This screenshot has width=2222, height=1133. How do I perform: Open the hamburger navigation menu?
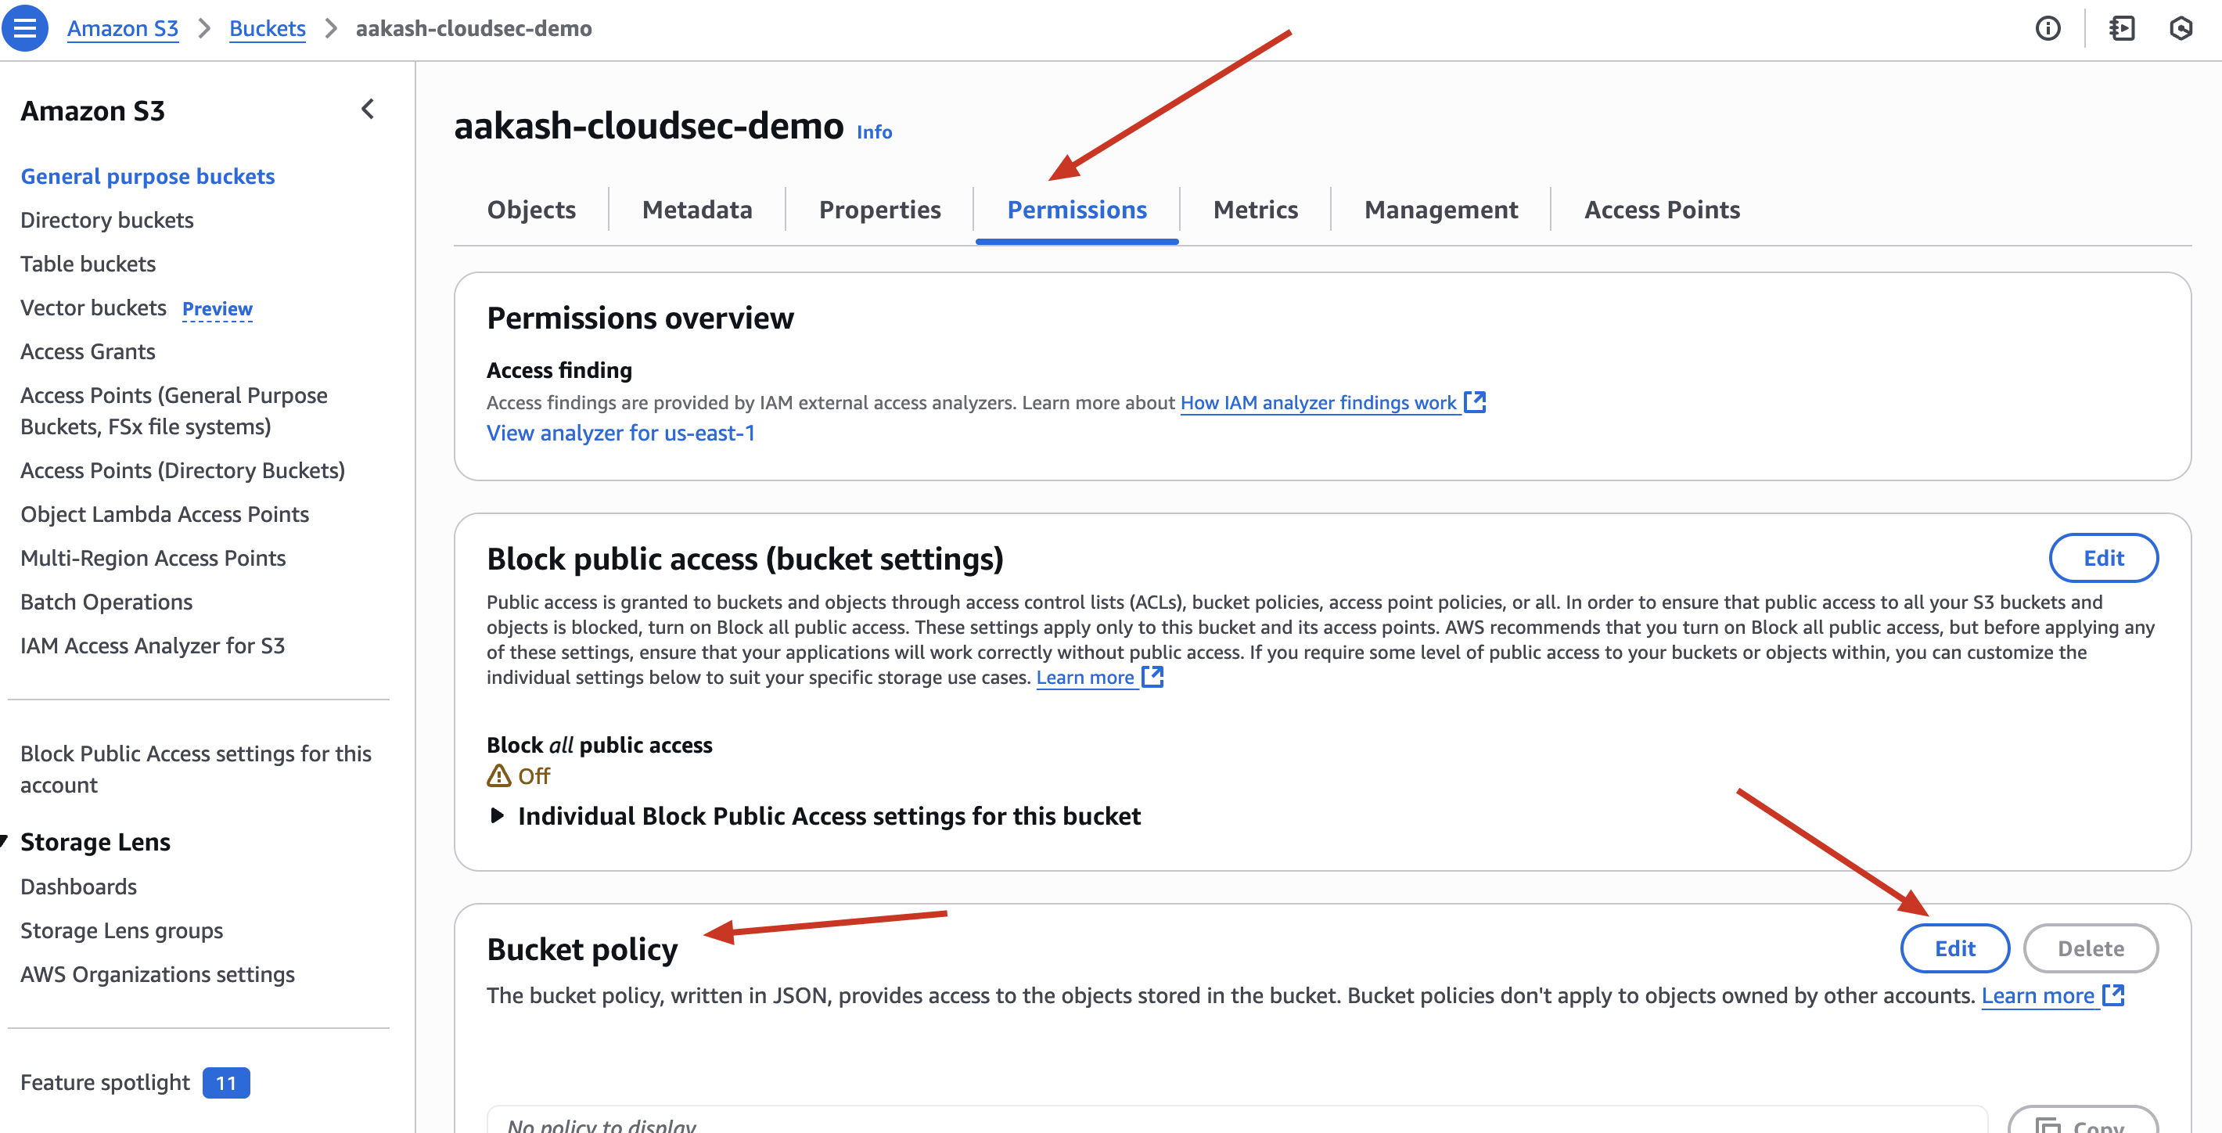[25, 27]
